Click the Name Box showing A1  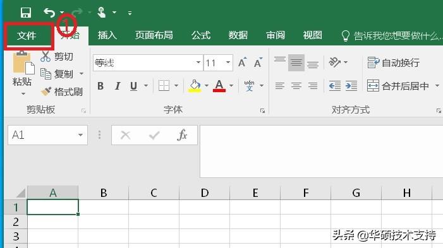tap(42, 135)
